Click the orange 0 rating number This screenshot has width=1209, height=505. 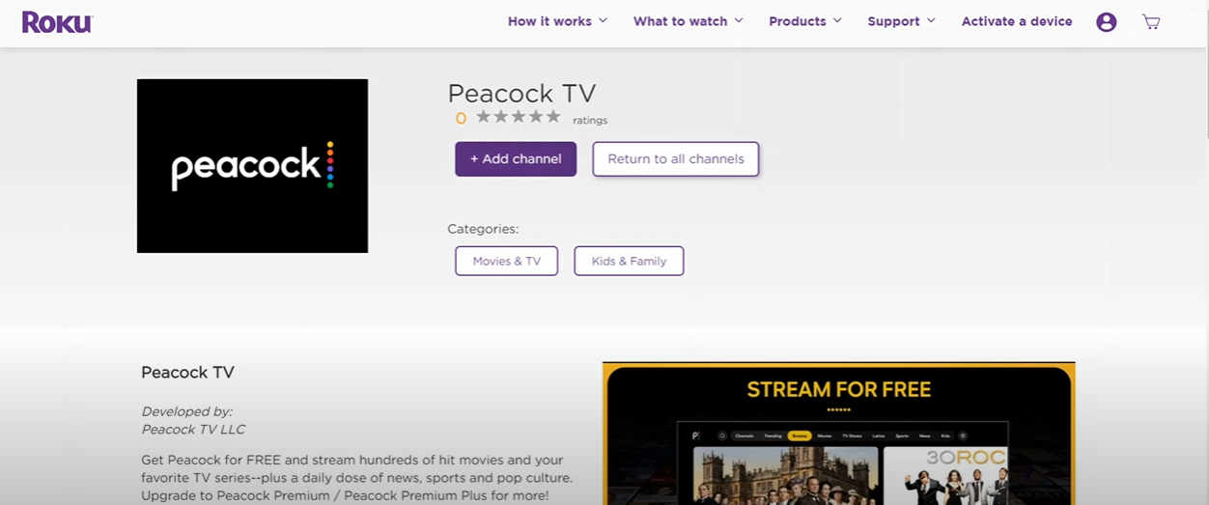461,119
